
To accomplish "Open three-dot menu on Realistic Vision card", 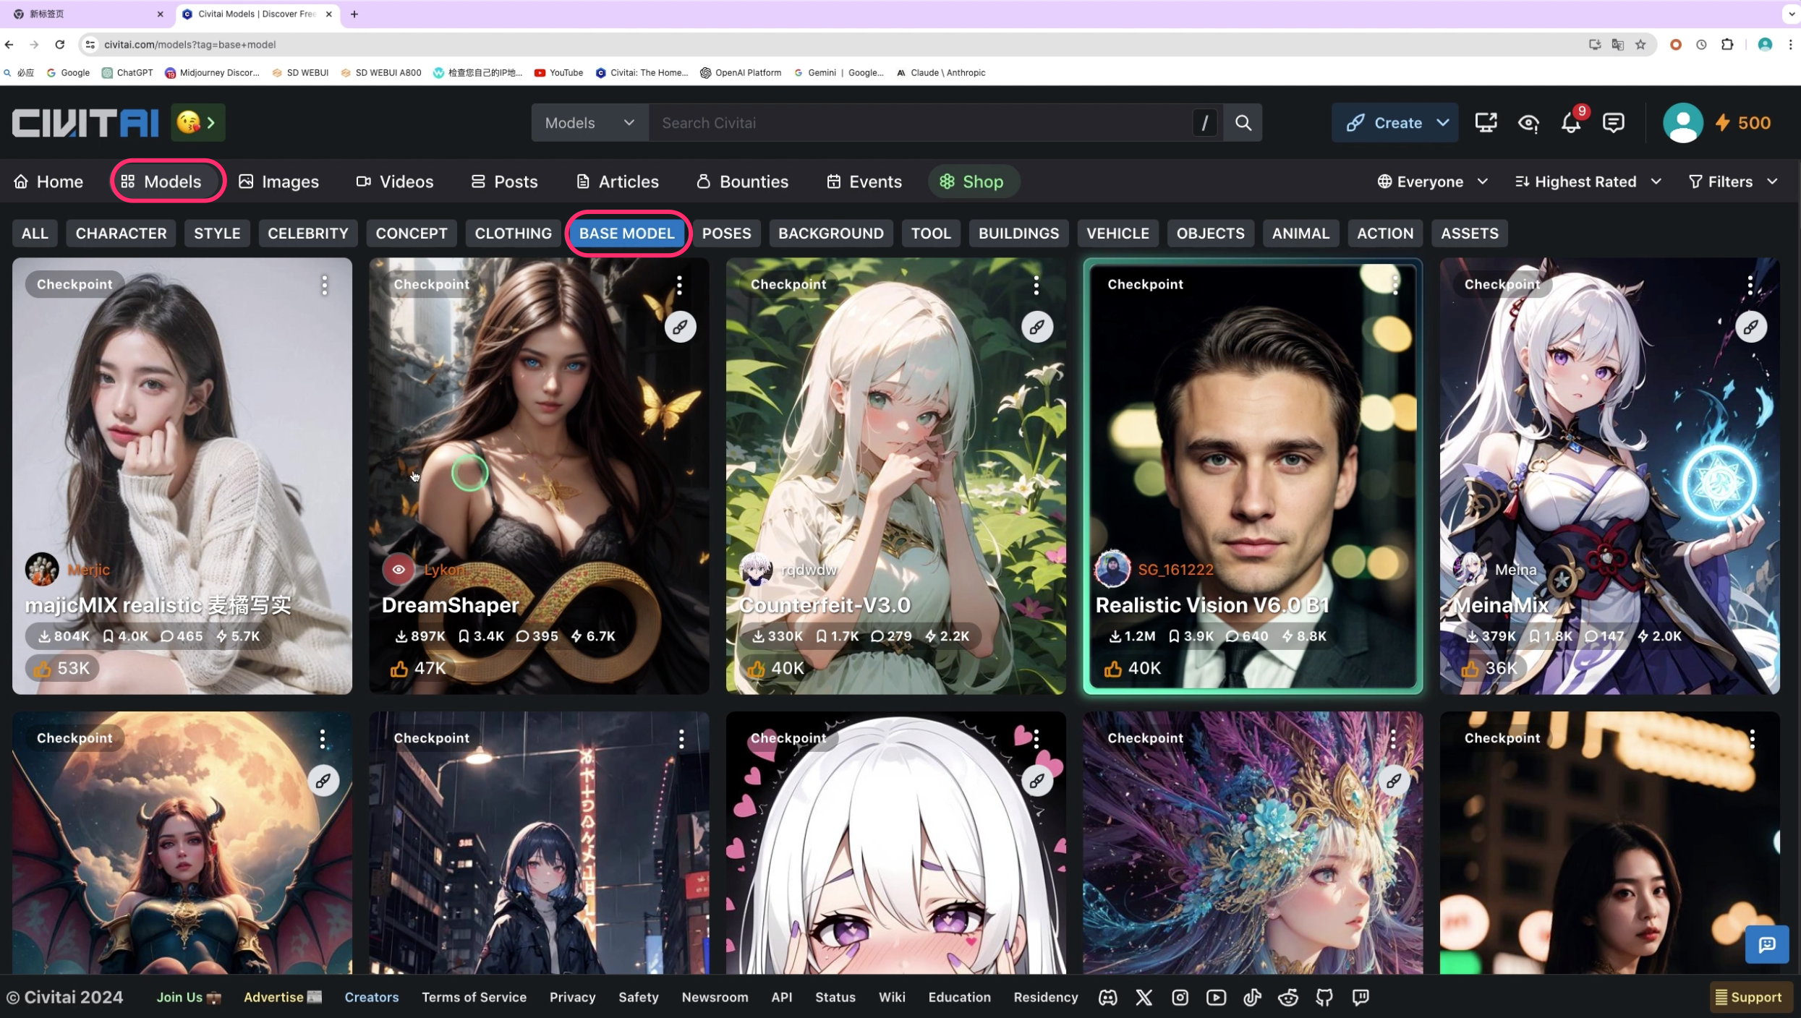I will click(x=1395, y=285).
